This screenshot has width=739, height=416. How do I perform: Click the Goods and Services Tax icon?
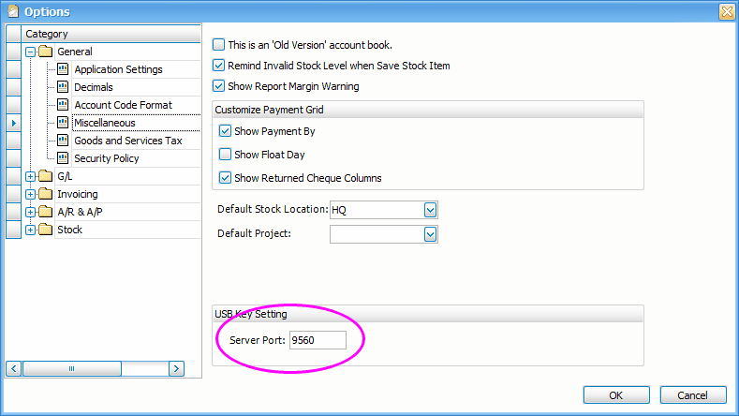[x=64, y=141]
